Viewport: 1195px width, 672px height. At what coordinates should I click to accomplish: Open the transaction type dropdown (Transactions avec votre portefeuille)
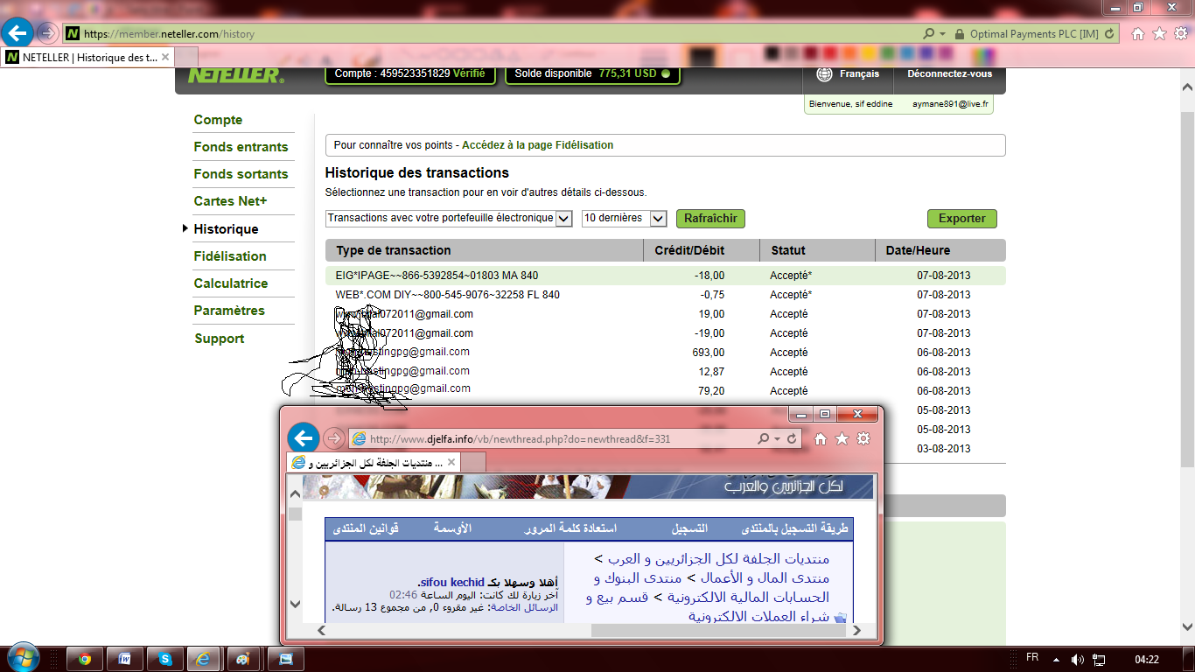449,218
